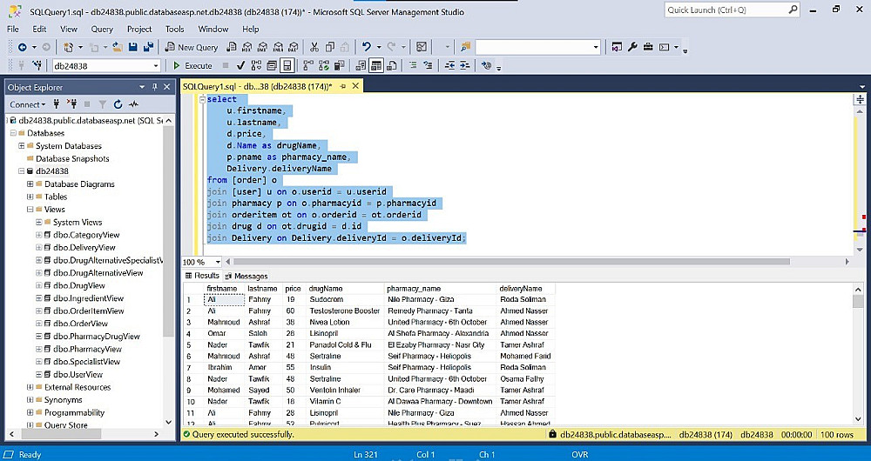The image size is (871, 461).
Task: Open the Query menu
Action: tap(102, 29)
